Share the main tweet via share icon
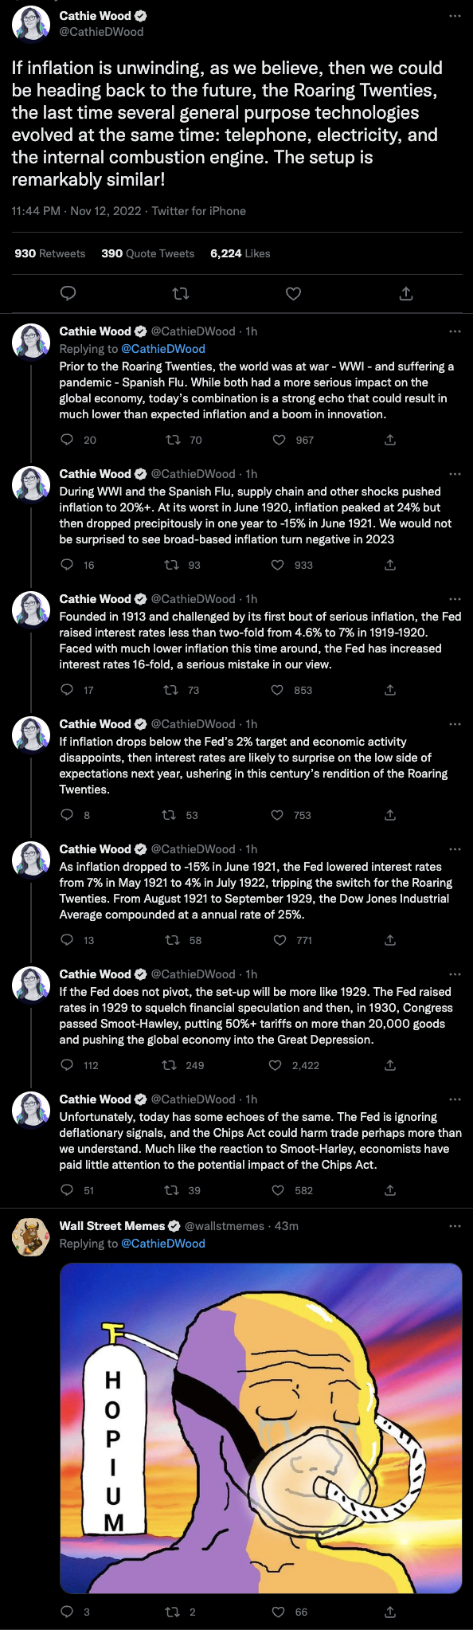Screen dimensions: 473x1630 pos(405,294)
